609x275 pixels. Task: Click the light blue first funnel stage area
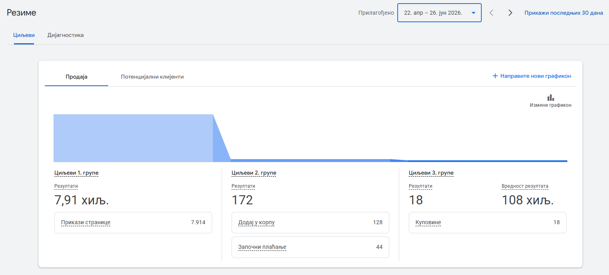click(x=133, y=138)
